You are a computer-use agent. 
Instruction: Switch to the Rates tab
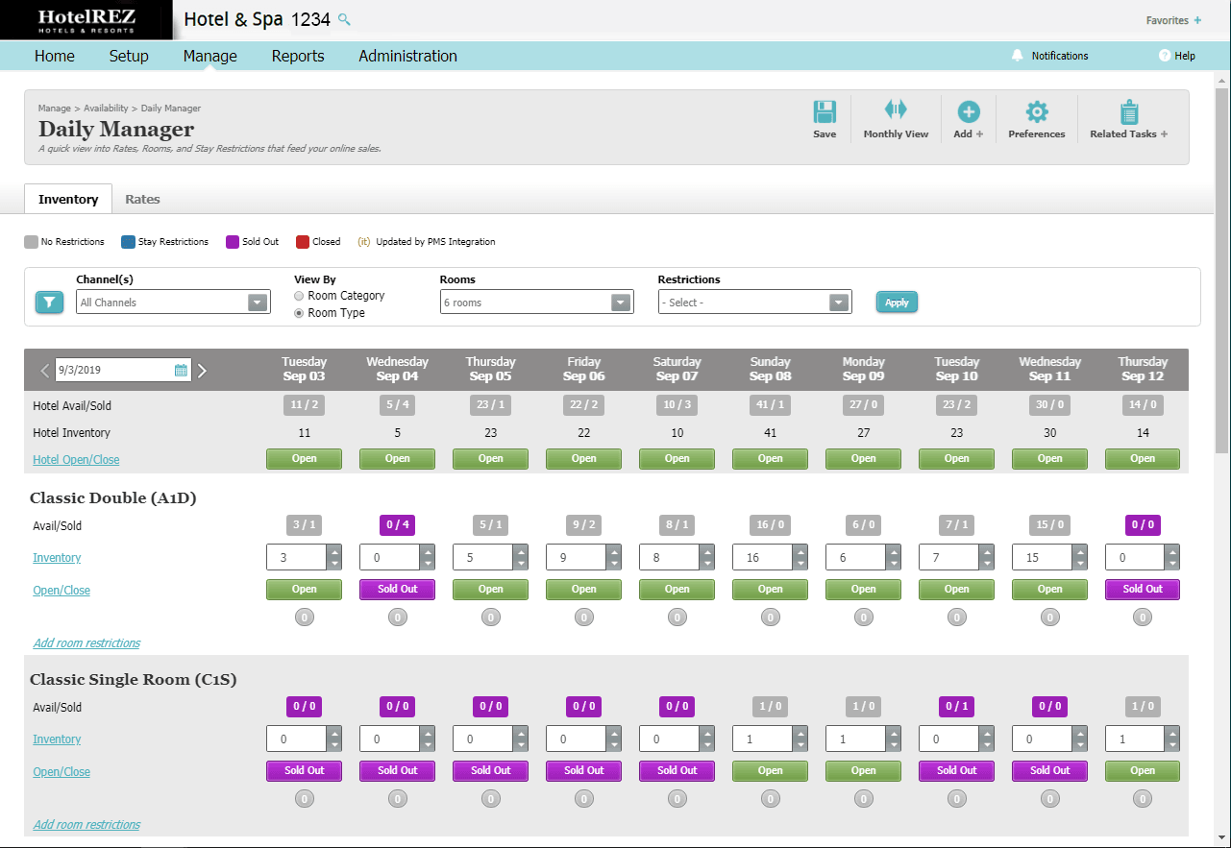pos(142,199)
